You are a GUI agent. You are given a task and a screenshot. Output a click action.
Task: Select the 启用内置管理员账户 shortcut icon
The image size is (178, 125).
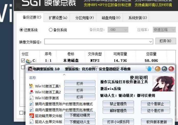pos(31,110)
